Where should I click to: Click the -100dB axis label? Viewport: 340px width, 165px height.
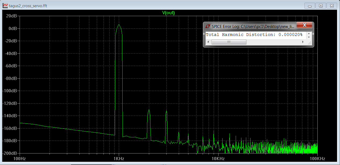(x=10, y=91)
